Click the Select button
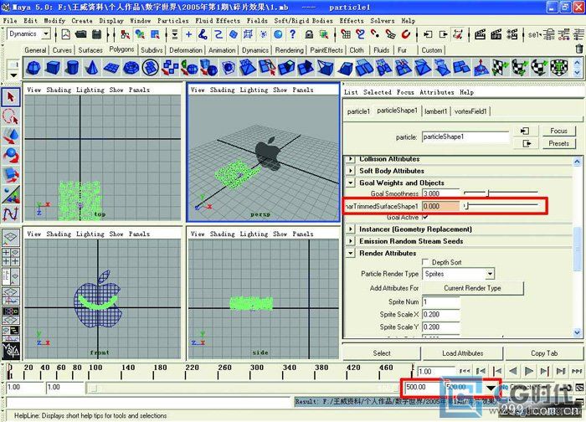Image resolution: width=586 pixels, height=422 pixels. point(382,353)
